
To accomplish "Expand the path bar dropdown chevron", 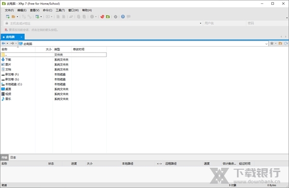I will (266, 44).
